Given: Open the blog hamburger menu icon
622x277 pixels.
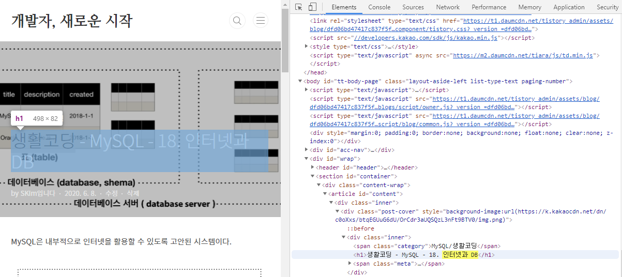Looking at the screenshot, I should pyautogui.click(x=261, y=21).
